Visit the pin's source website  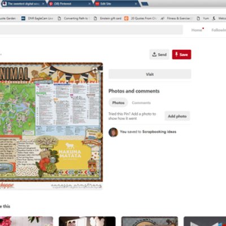150,74
